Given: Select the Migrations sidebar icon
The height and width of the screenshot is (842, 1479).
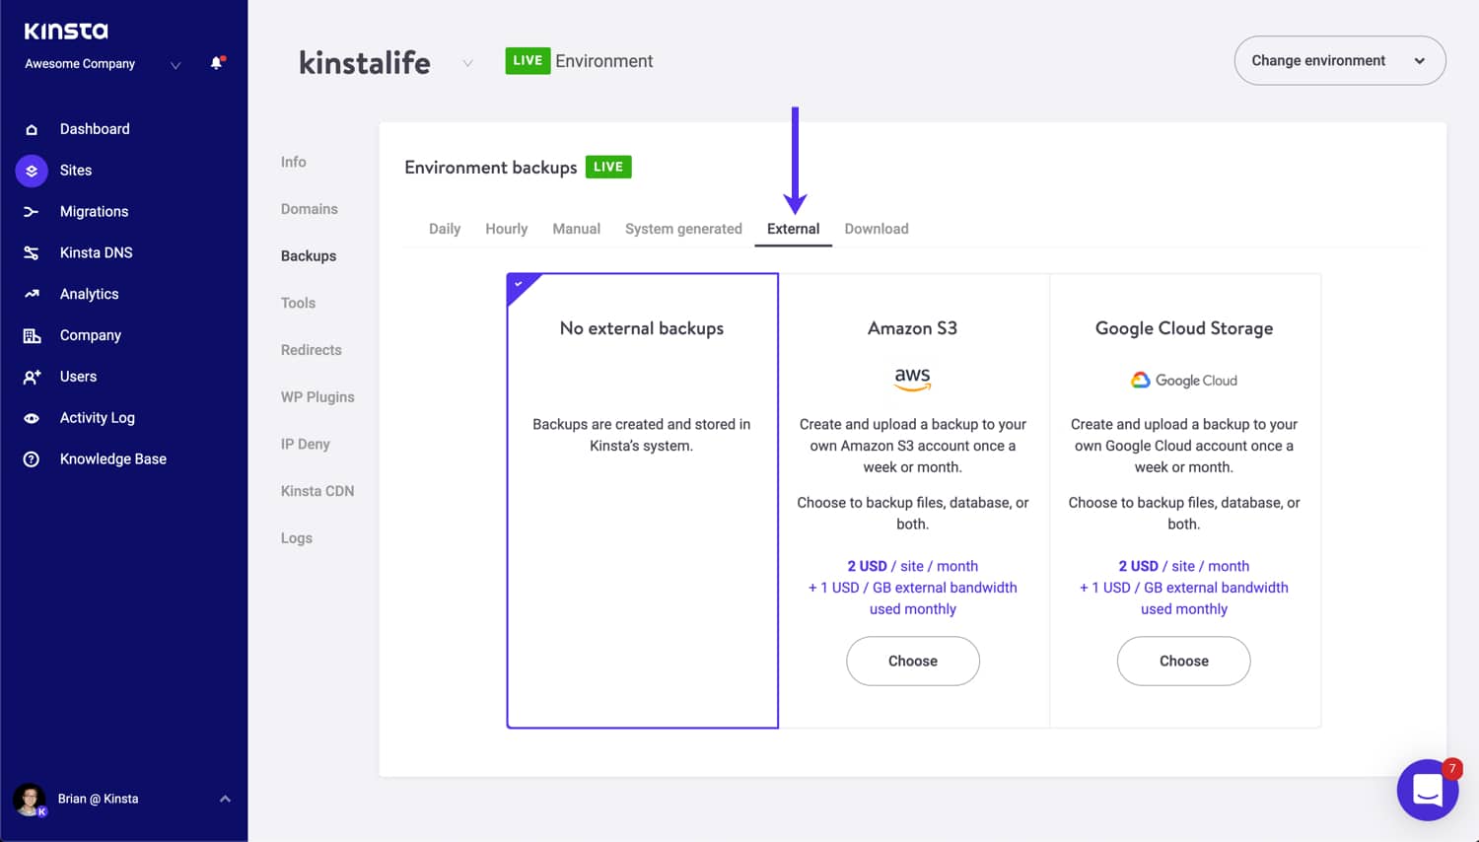Looking at the screenshot, I should coord(31,211).
